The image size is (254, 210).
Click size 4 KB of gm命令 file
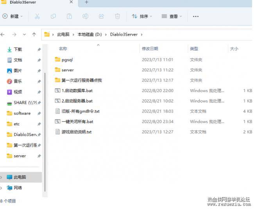247,111
